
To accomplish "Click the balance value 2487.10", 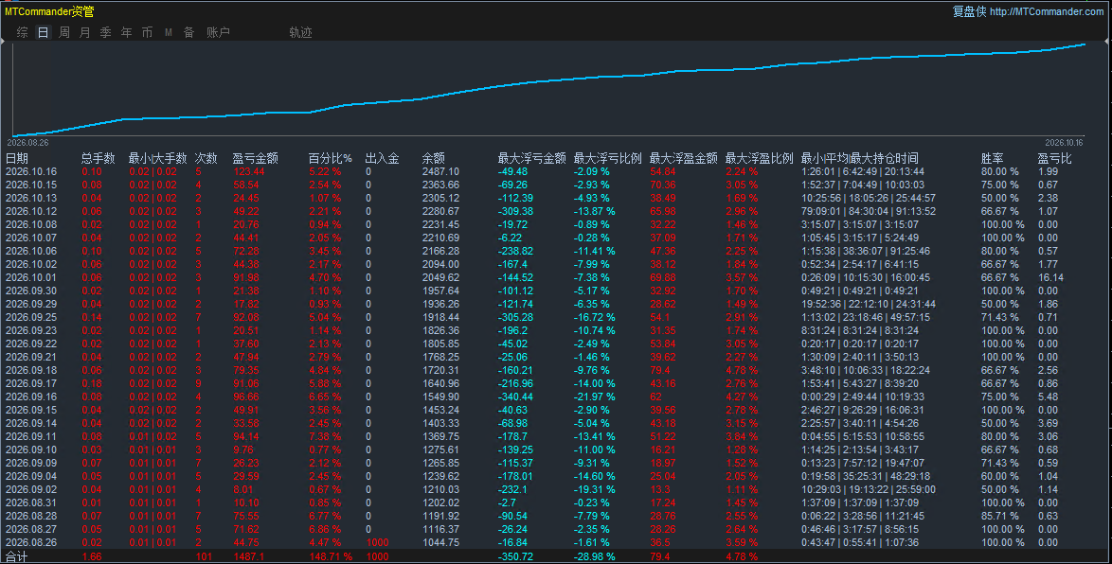I will (x=440, y=171).
